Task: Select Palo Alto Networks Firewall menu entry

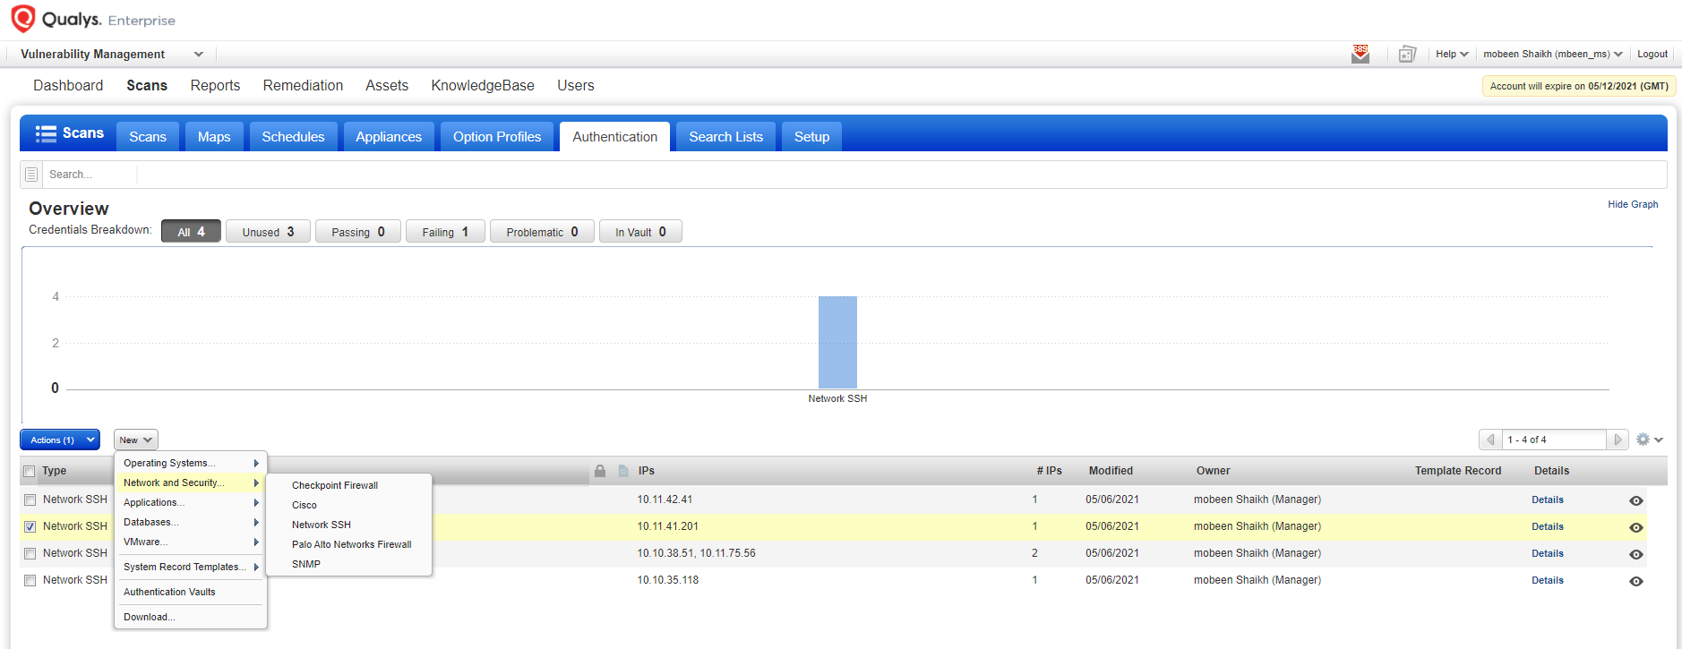Action: 351,544
